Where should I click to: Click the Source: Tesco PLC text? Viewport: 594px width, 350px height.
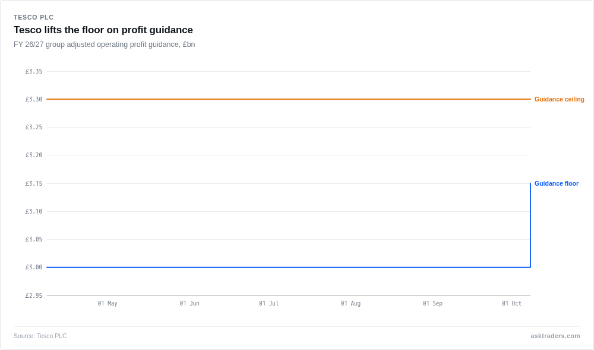40,336
